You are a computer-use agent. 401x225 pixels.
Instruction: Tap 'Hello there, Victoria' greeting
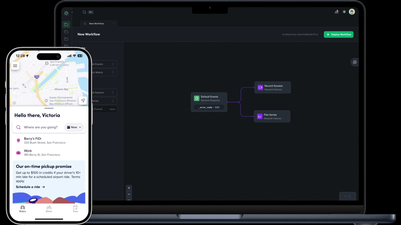pos(37,115)
